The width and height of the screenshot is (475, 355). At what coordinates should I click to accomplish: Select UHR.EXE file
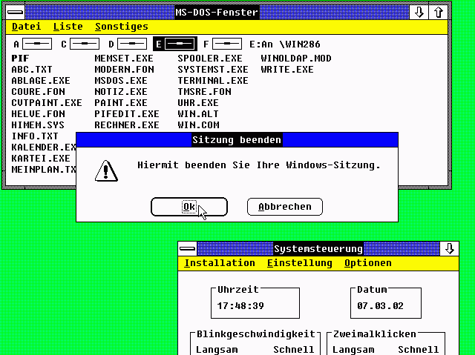198,103
